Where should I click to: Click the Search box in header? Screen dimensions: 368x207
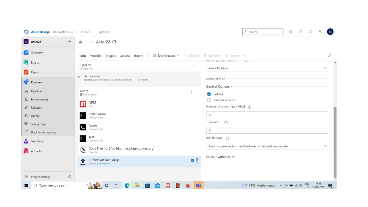263,32
